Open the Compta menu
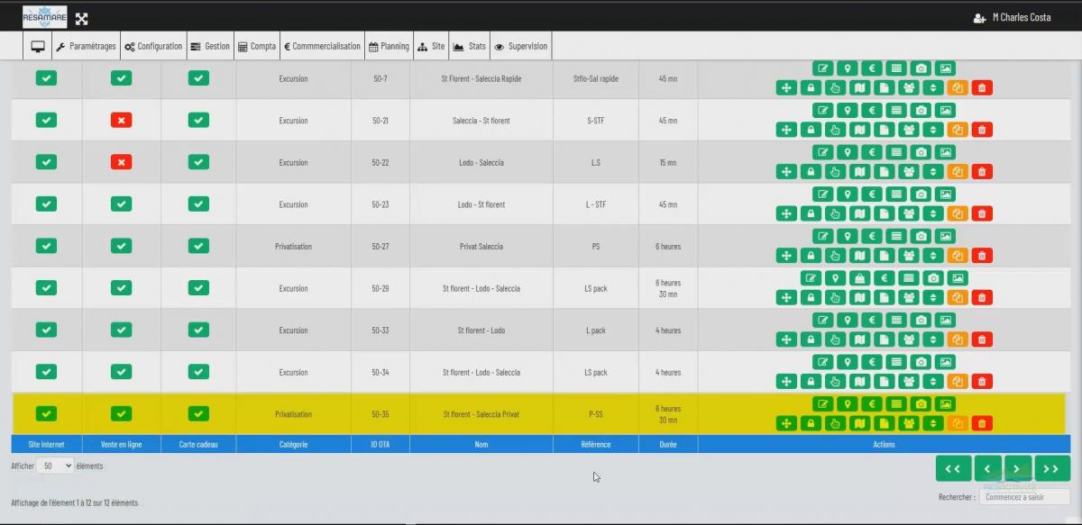Viewport: 1082px width, 525px height. 257,47
